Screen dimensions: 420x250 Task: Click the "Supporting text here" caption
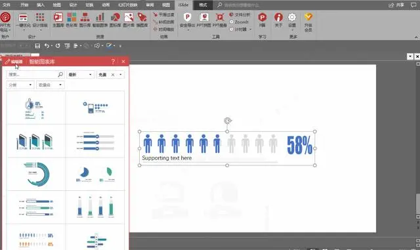point(167,158)
